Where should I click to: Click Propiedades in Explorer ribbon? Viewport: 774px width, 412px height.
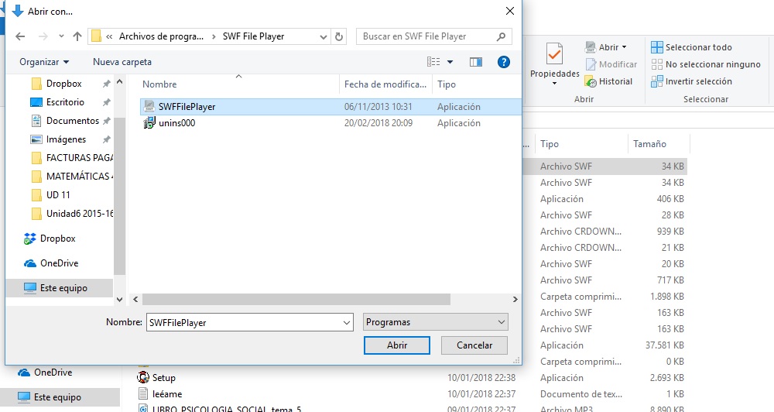click(x=555, y=64)
